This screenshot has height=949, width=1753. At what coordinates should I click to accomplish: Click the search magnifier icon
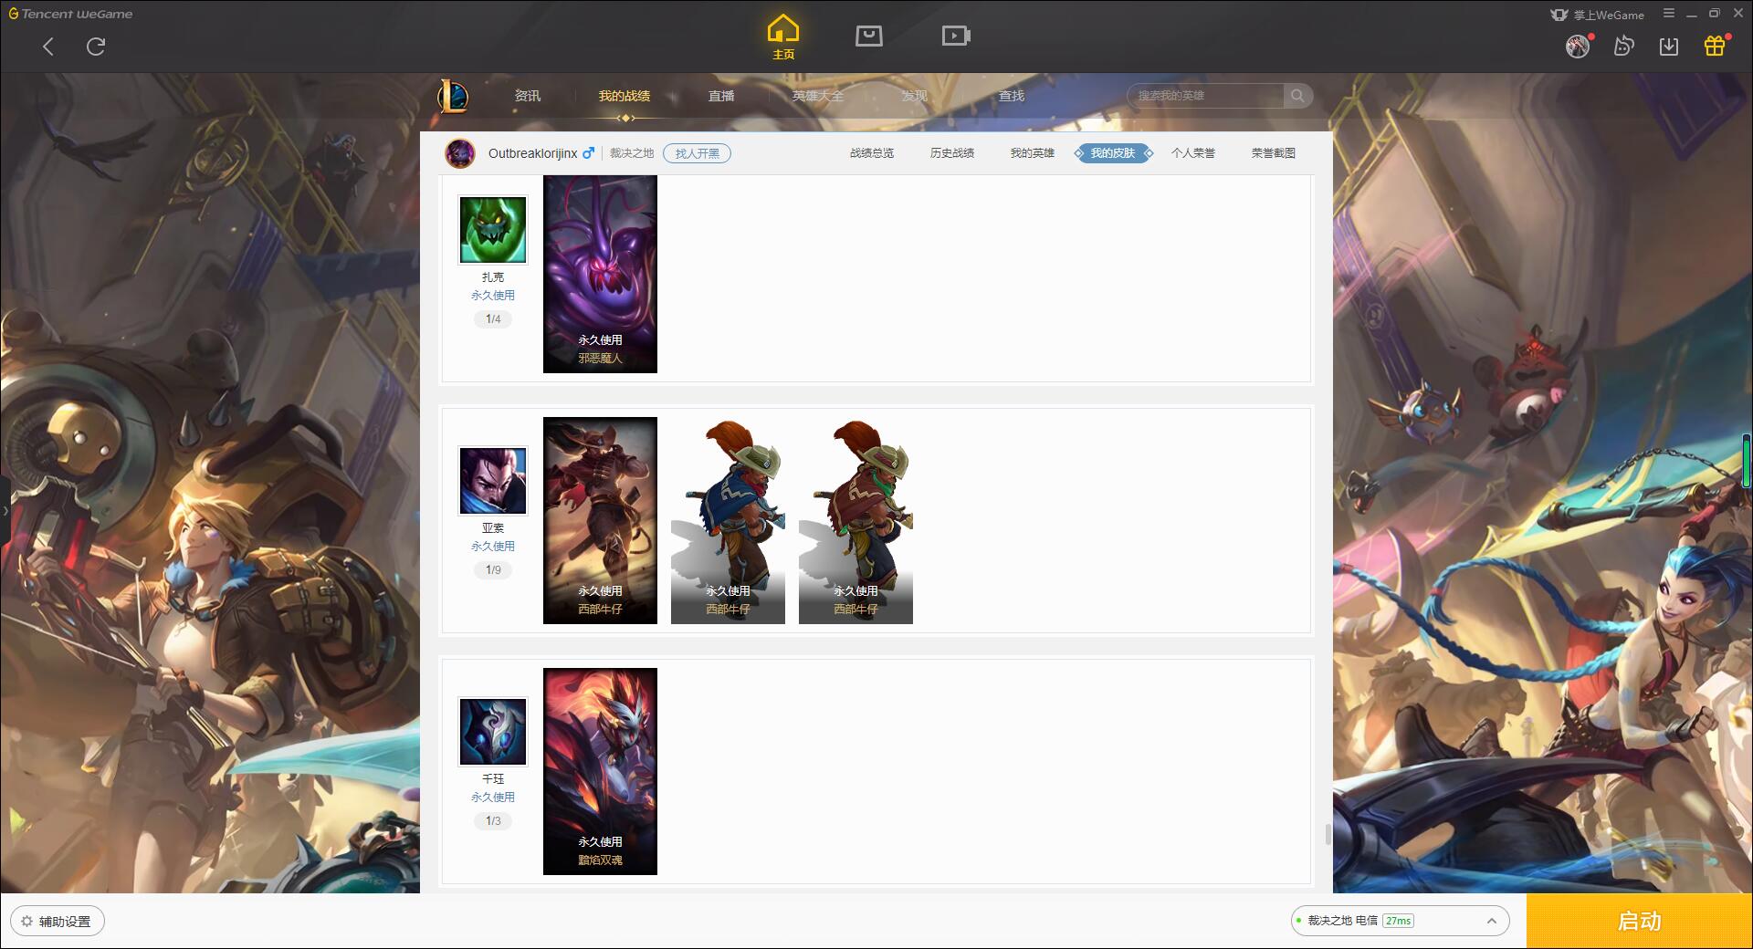coord(1297,96)
